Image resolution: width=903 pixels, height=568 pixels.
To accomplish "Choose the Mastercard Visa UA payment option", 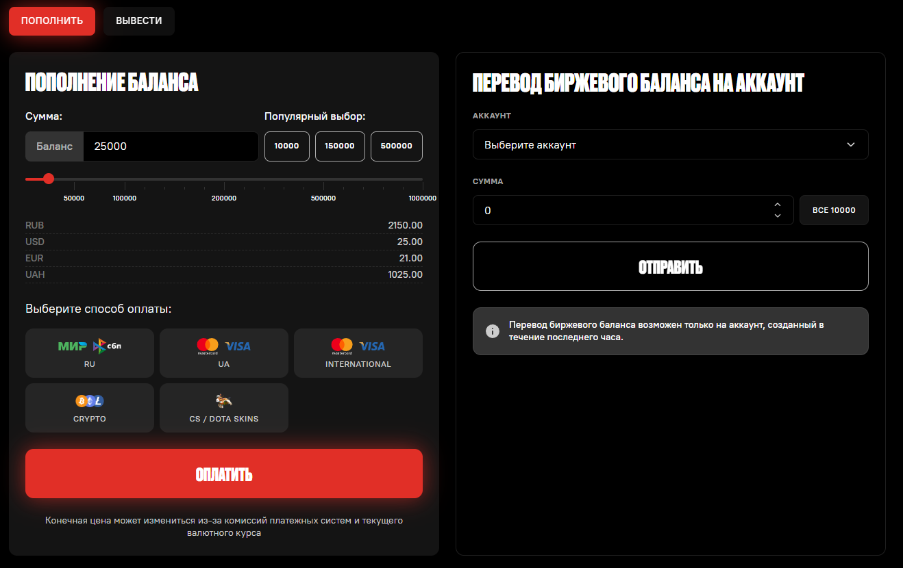I will point(223,353).
